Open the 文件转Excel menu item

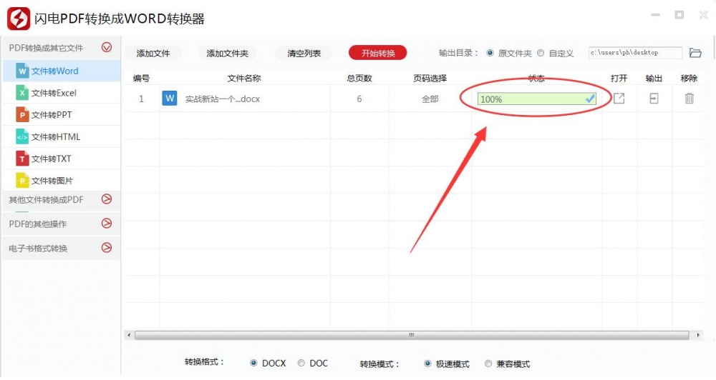point(62,93)
